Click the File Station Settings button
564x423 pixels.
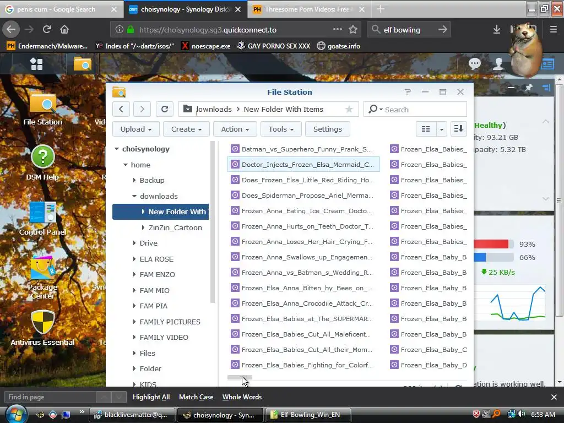click(x=327, y=129)
